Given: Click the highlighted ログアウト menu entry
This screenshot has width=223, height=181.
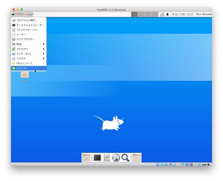Looking at the screenshot, I should tap(29, 68).
